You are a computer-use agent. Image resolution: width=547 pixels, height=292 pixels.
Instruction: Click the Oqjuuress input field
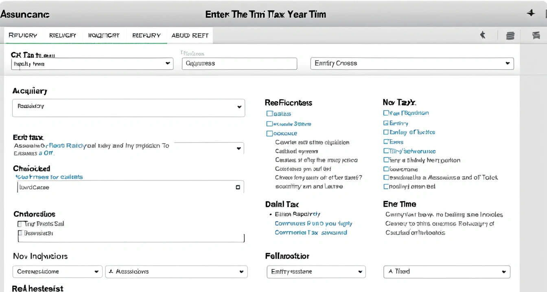click(239, 63)
